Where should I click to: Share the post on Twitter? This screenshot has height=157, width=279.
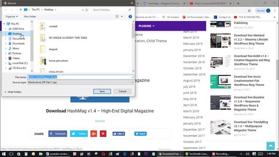(79, 134)
